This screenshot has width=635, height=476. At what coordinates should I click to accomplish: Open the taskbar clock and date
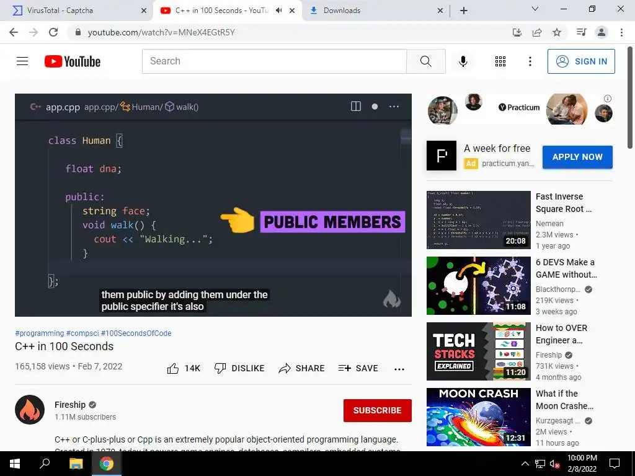(x=582, y=464)
